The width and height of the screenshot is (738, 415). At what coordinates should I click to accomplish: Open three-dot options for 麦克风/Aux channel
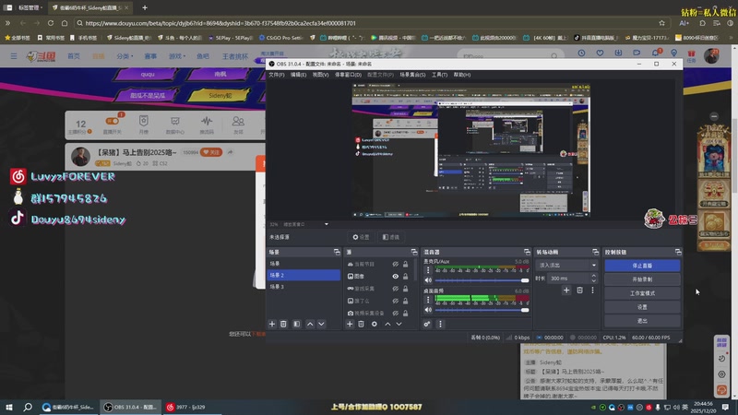click(428, 270)
